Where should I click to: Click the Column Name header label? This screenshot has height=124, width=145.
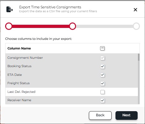[x=19, y=49]
